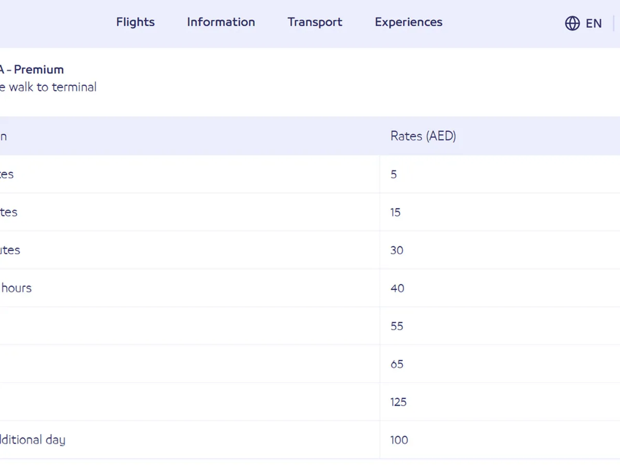The width and height of the screenshot is (620, 465).
Task: Select the 100 AED additional day rate
Action: point(399,440)
